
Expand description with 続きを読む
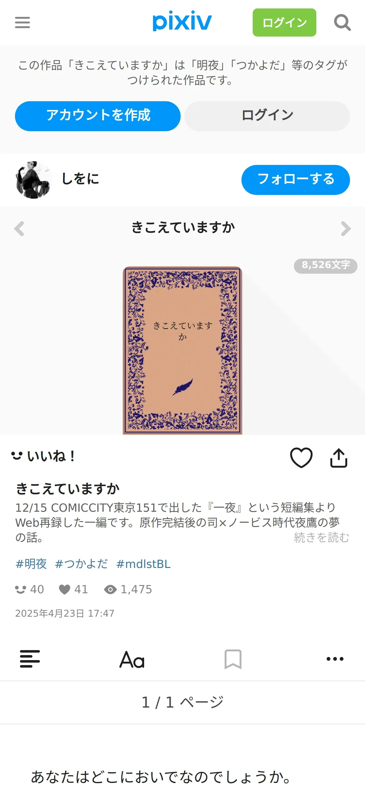[x=322, y=538]
